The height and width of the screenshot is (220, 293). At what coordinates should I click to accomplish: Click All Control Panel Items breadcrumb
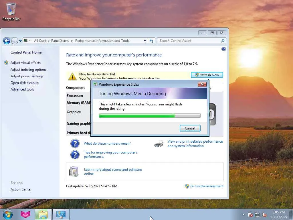point(51,41)
